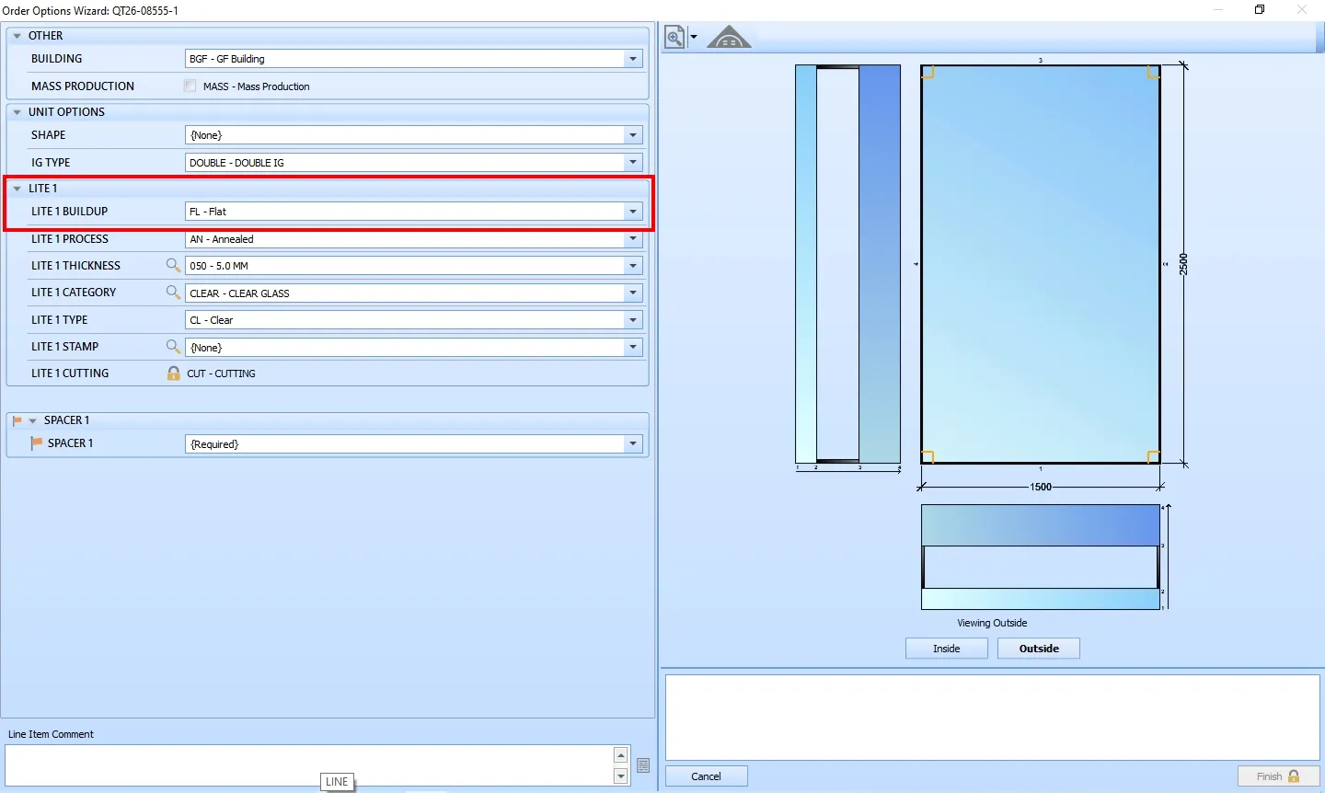Click the top section view preview
The image size is (1325, 793).
[1041, 557]
